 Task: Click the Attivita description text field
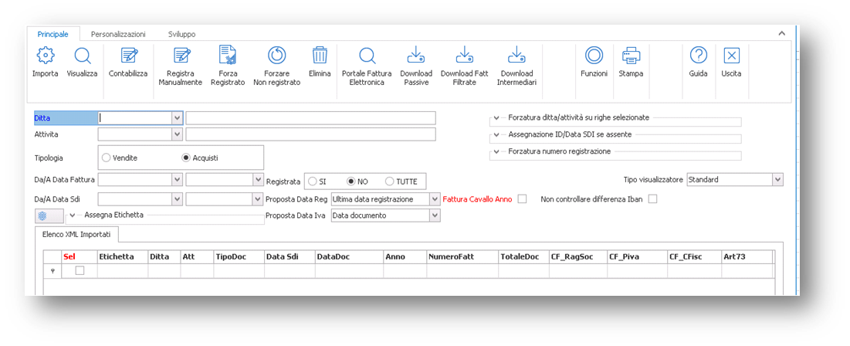pyautogui.click(x=310, y=134)
